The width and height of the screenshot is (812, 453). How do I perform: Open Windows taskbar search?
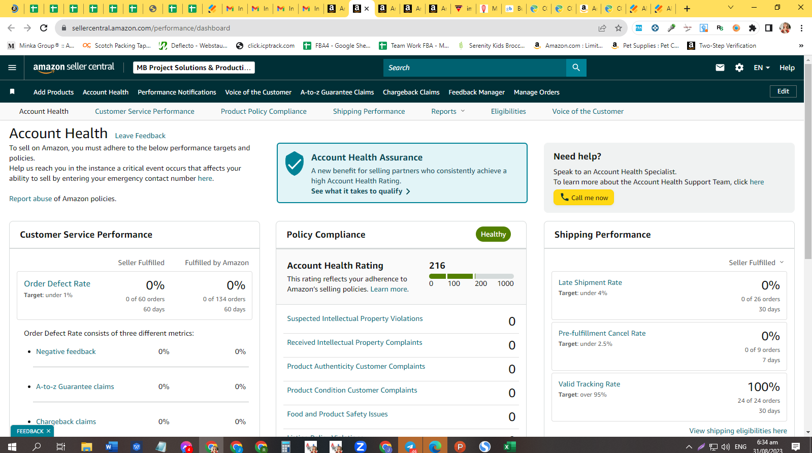click(x=37, y=446)
